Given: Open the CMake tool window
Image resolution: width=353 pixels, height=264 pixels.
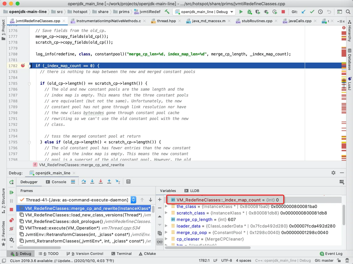Looking at the screenshot, I should click(147, 254).
